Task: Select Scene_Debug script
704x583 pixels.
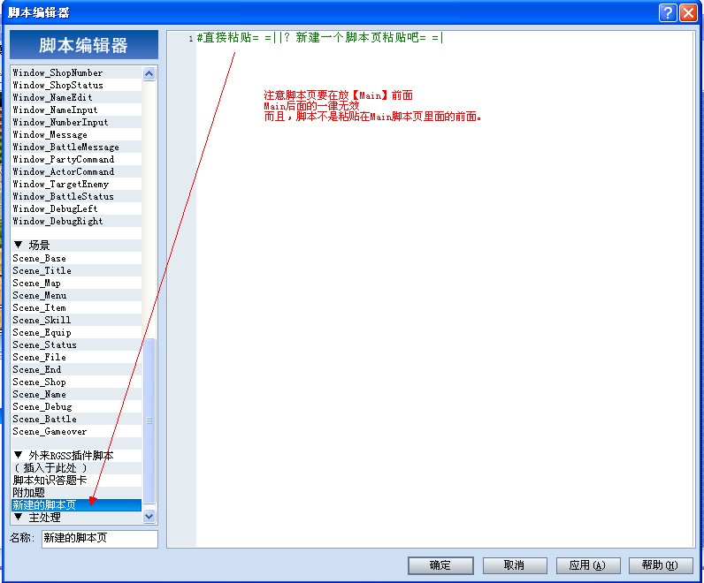Action: coord(76,406)
